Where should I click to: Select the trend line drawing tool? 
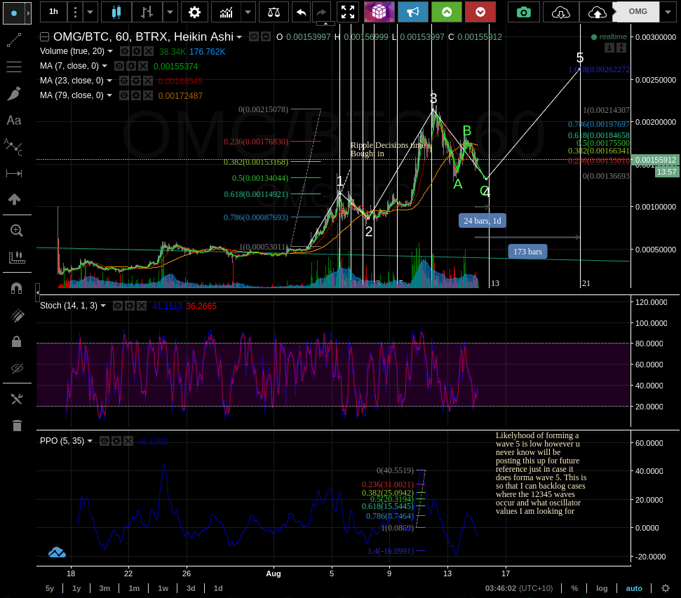14,40
